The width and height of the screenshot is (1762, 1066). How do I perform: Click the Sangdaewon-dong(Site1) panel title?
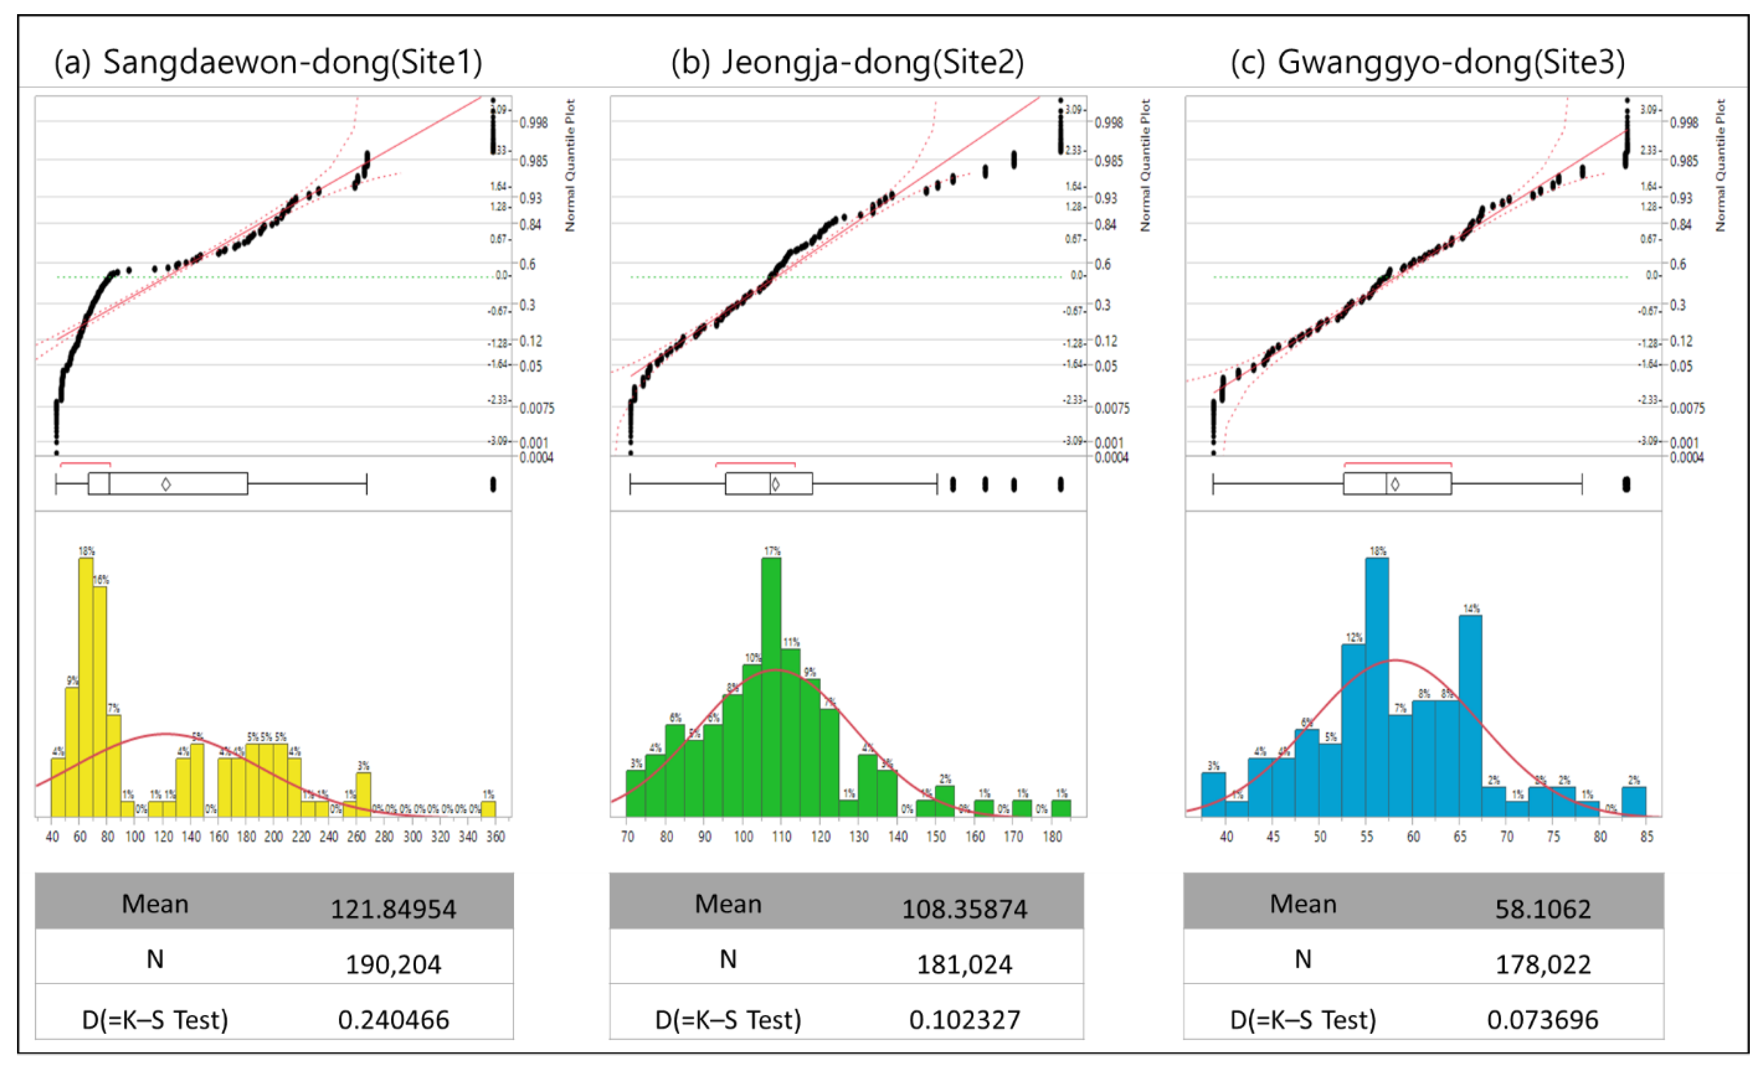pos(268,62)
